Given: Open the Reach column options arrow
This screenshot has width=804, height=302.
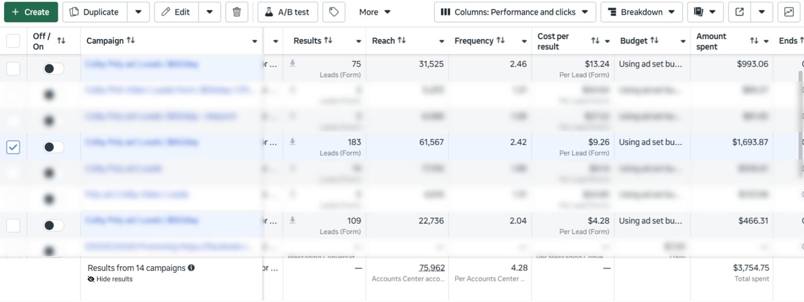Looking at the screenshot, I should 442,41.
